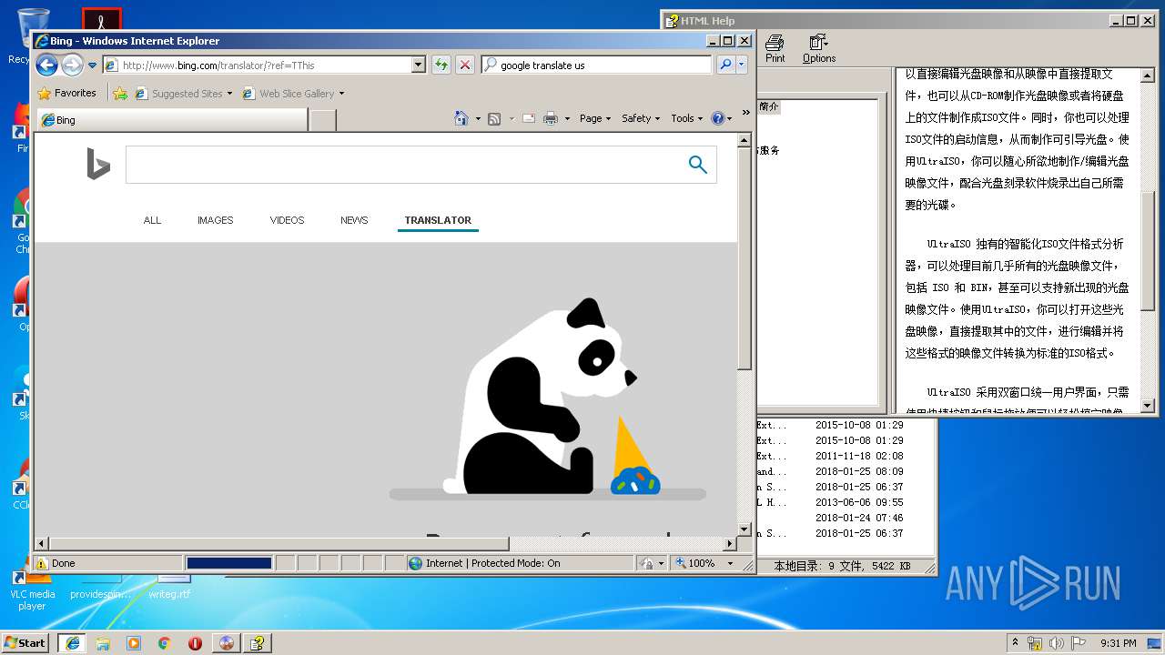Screen dimensions: 1165x655
Task: Switch to HTML Help taskbar button
Action: [258, 642]
